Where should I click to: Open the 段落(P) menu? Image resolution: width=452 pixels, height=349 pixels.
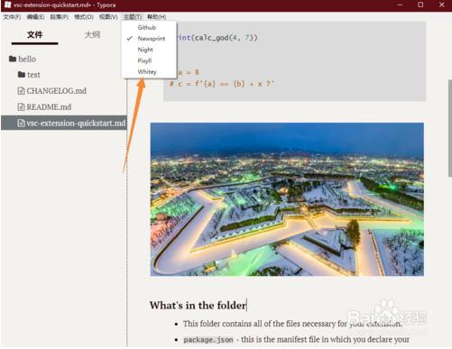(60, 17)
